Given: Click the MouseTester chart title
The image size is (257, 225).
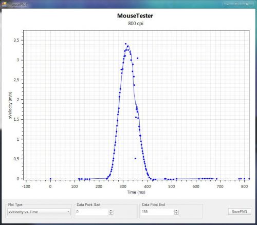Looking at the screenshot, I should tap(135, 16).
